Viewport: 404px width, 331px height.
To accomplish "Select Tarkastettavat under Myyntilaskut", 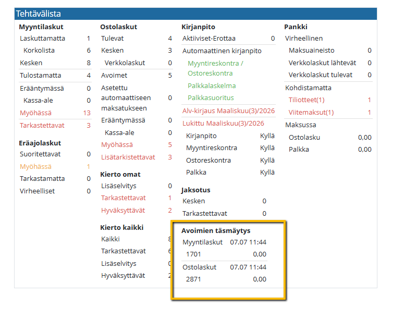I will click(42, 126).
